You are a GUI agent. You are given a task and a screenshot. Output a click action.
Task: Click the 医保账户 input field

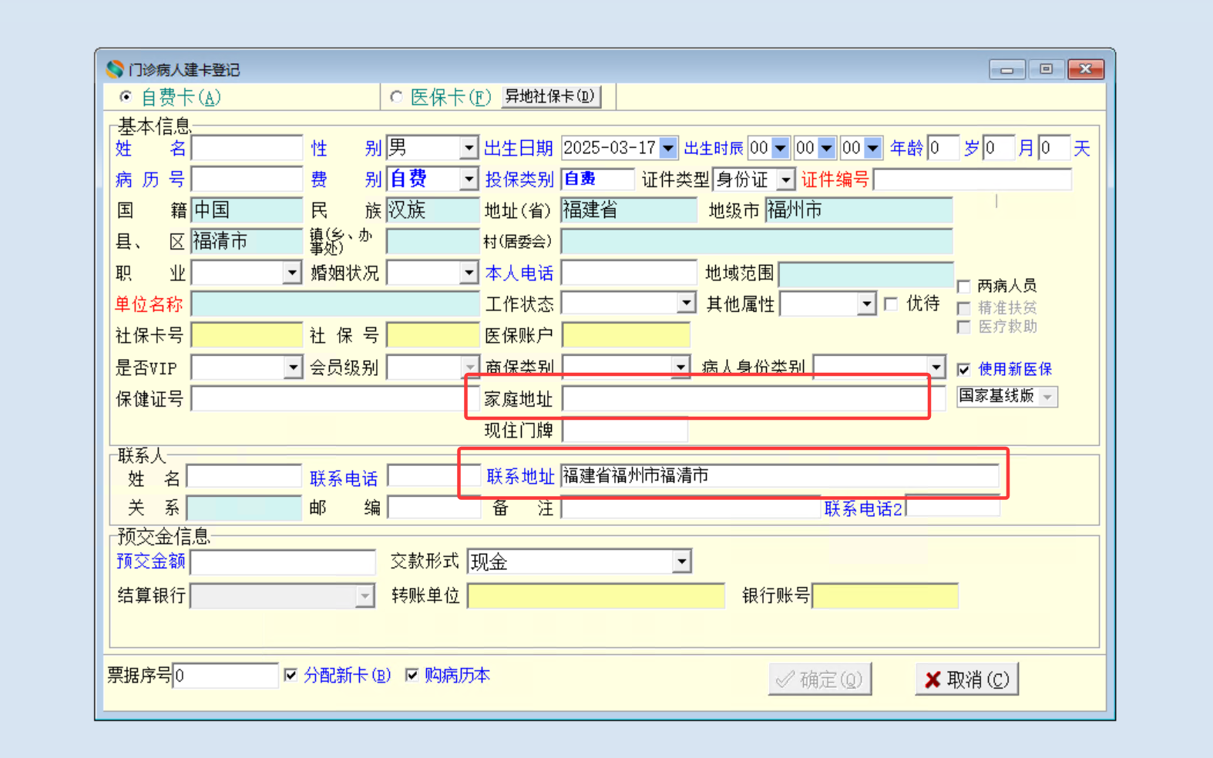point(626,335)
